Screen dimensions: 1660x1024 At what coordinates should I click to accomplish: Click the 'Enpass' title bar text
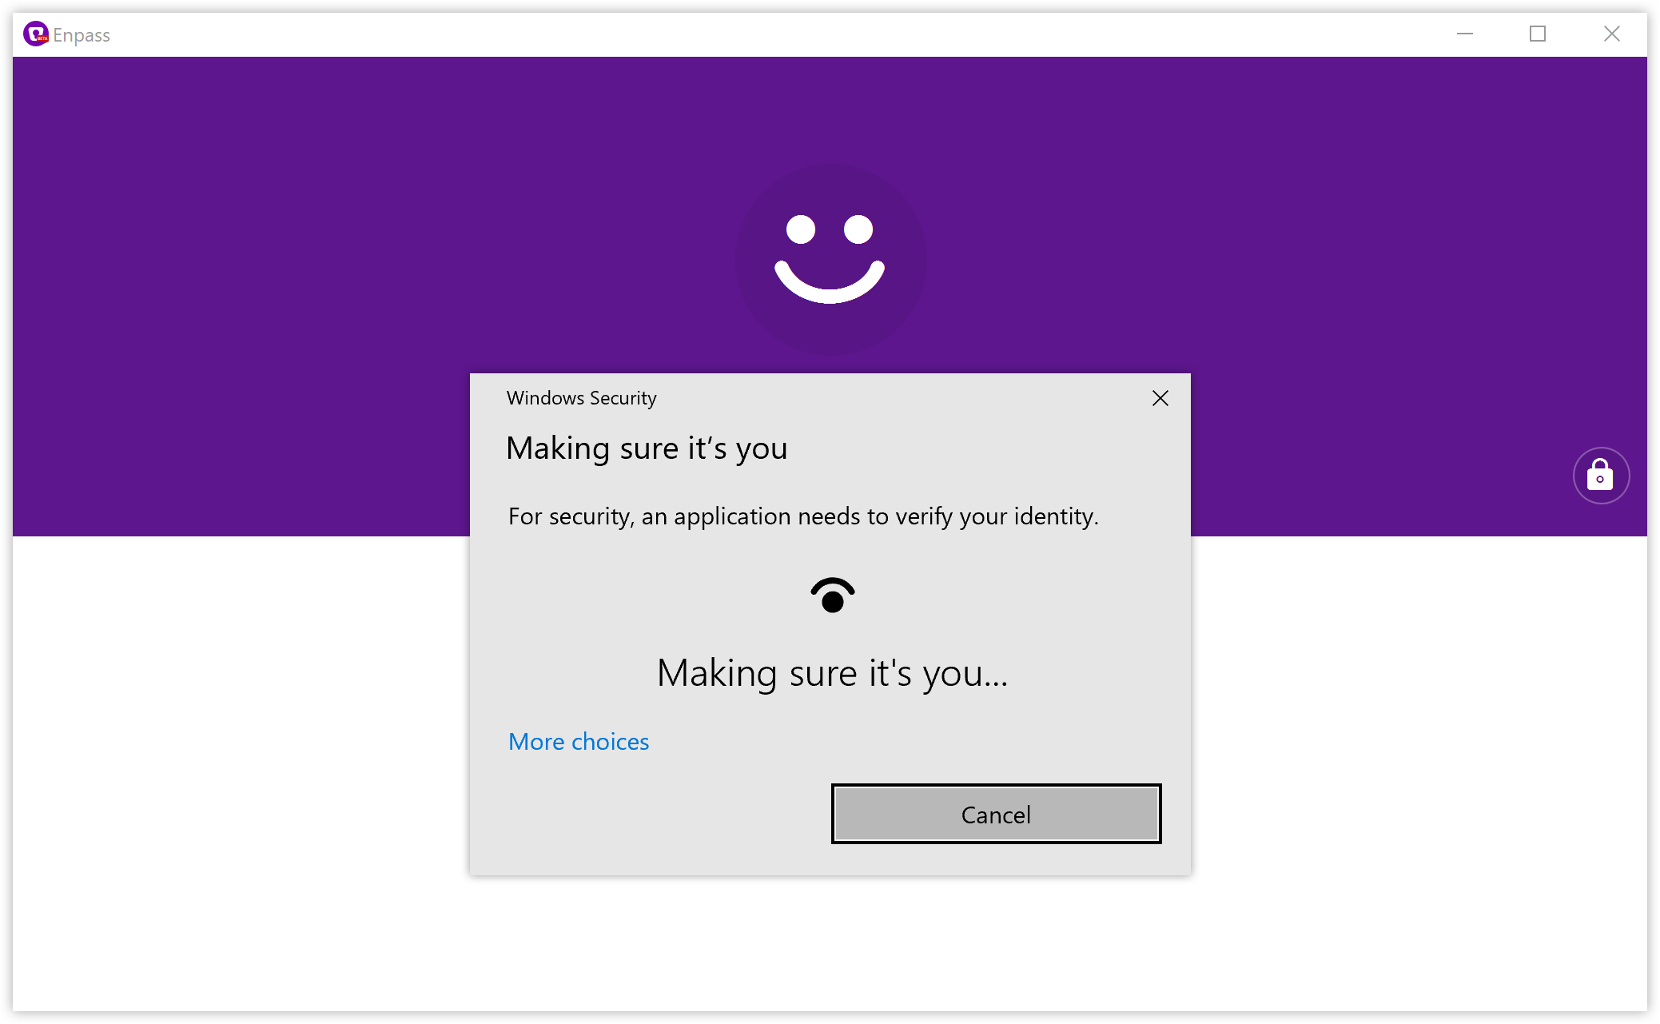[82, 35]
